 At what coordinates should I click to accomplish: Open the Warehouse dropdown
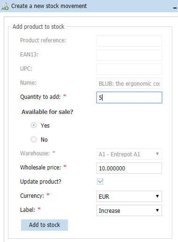[129, 154]
